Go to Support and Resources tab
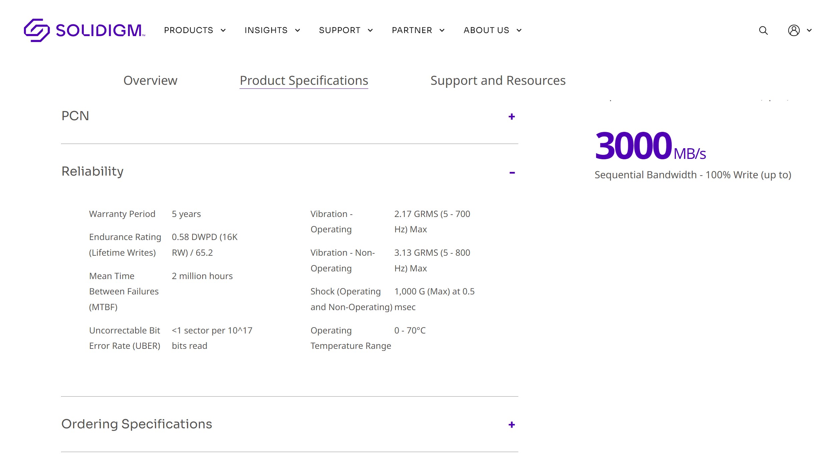The image size is (819, 458). coord(498,80)
